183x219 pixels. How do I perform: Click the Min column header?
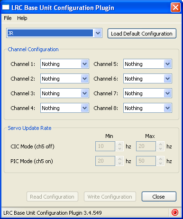(109, 136)
